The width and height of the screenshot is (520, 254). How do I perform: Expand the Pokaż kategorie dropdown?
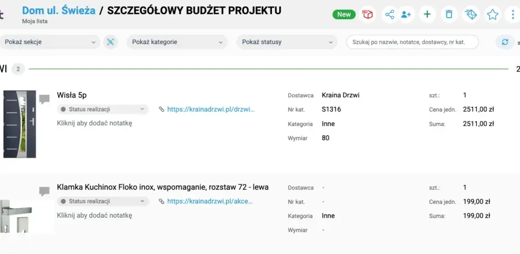point(177,42)
